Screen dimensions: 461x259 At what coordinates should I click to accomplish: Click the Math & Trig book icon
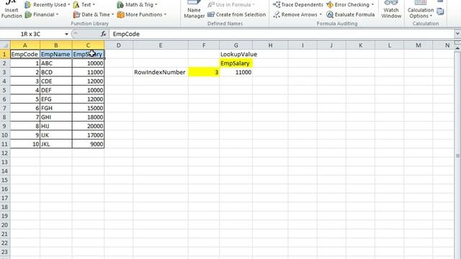pyautogui.click(x=120, y=5)
